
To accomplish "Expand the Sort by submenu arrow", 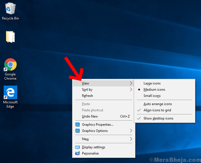I will pos(131,90).
